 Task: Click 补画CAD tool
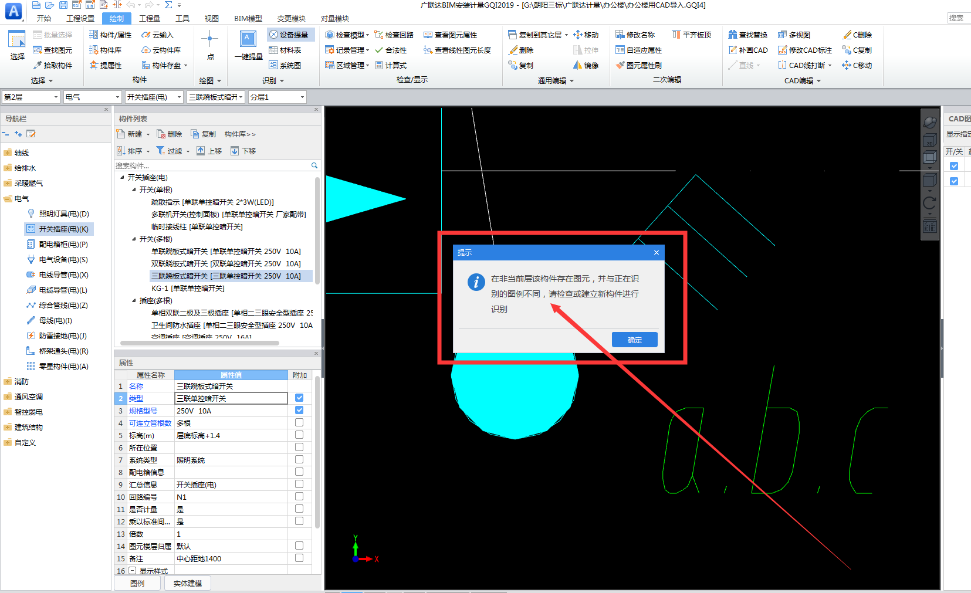pos(748,50)
